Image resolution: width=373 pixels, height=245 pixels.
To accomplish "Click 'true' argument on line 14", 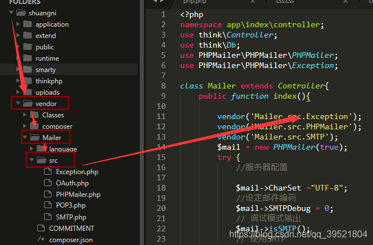I will click(x=329, y=147).
